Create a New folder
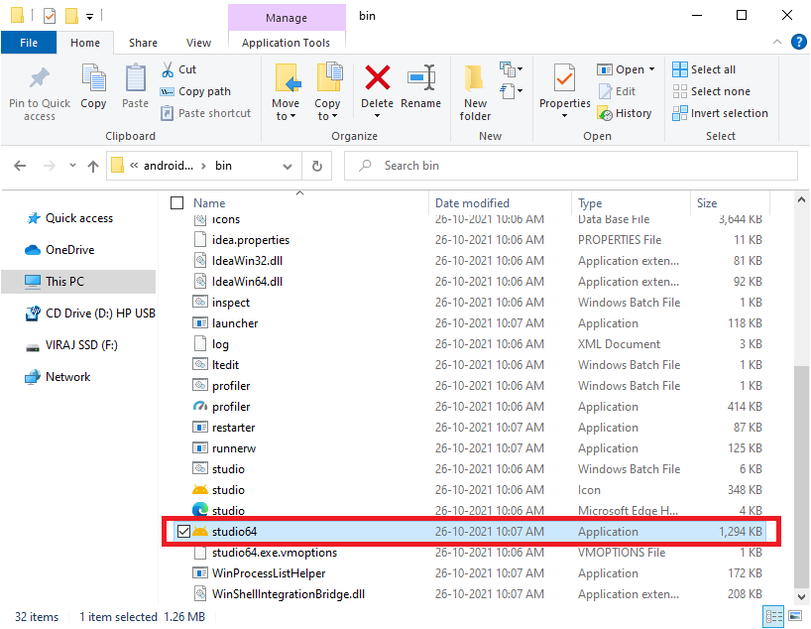The height and width of the screenshot is (629, 811). (x=475, y=92)
